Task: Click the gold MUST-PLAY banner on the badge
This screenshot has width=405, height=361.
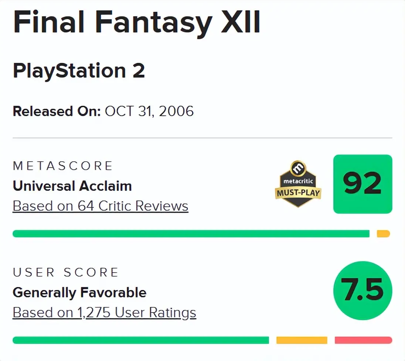Action: (x=298, y=193)
